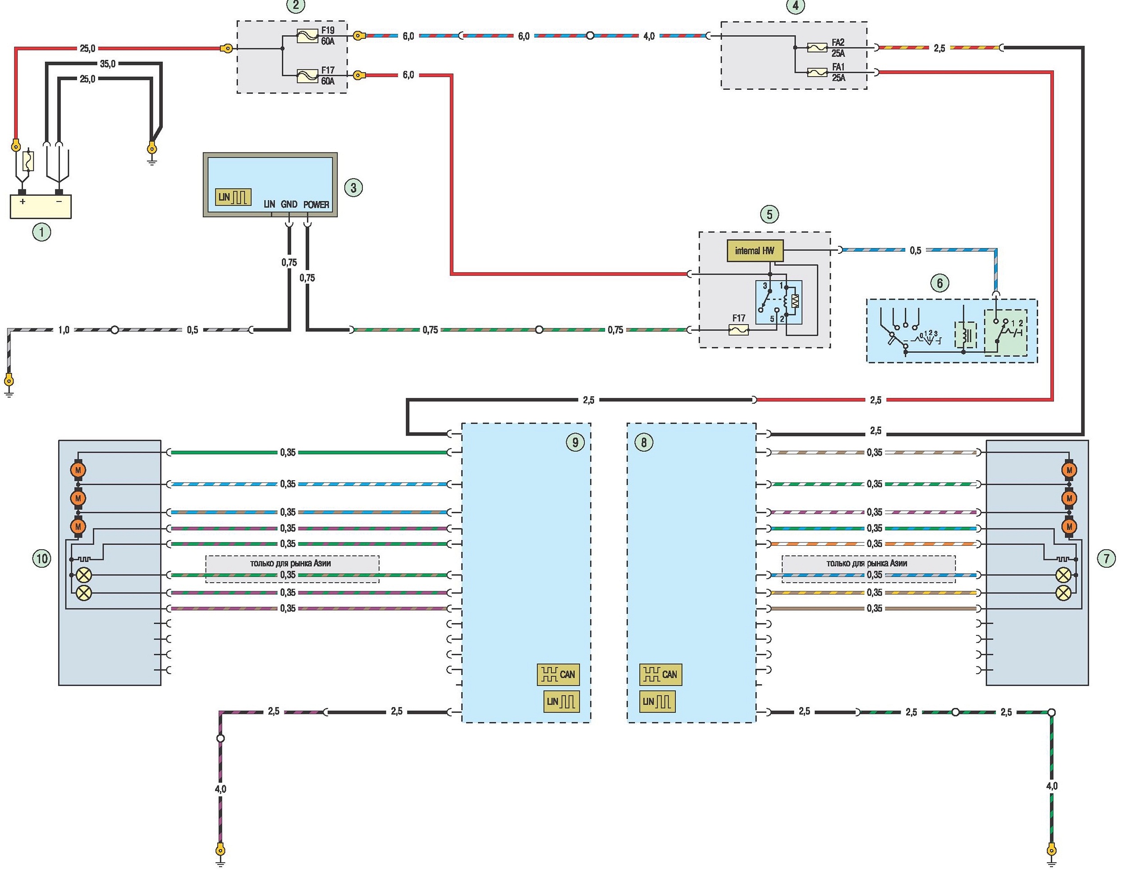Select the F17 60A fuse in block 2
The image size is (1127, 878).
(x=307, y=76)
